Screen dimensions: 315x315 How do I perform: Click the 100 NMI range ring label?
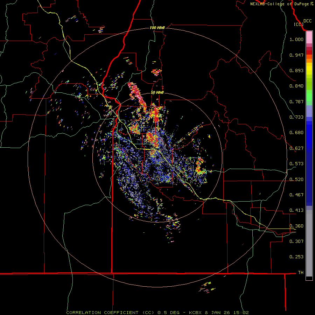click(x=157, y=28)
